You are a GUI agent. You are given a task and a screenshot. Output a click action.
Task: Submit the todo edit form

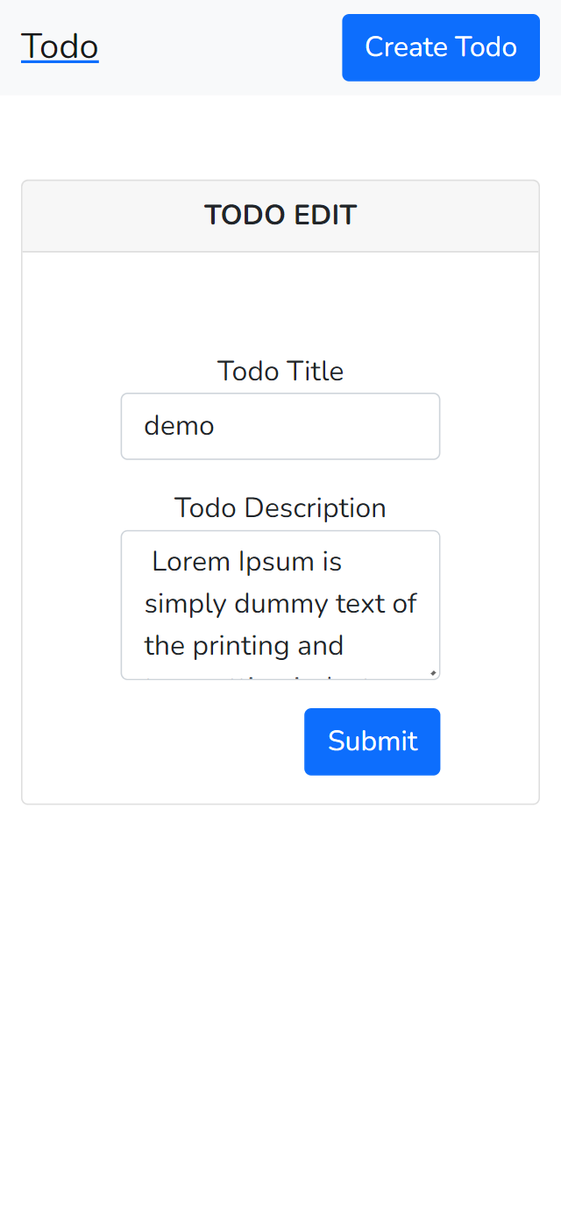tap(372, 741)
